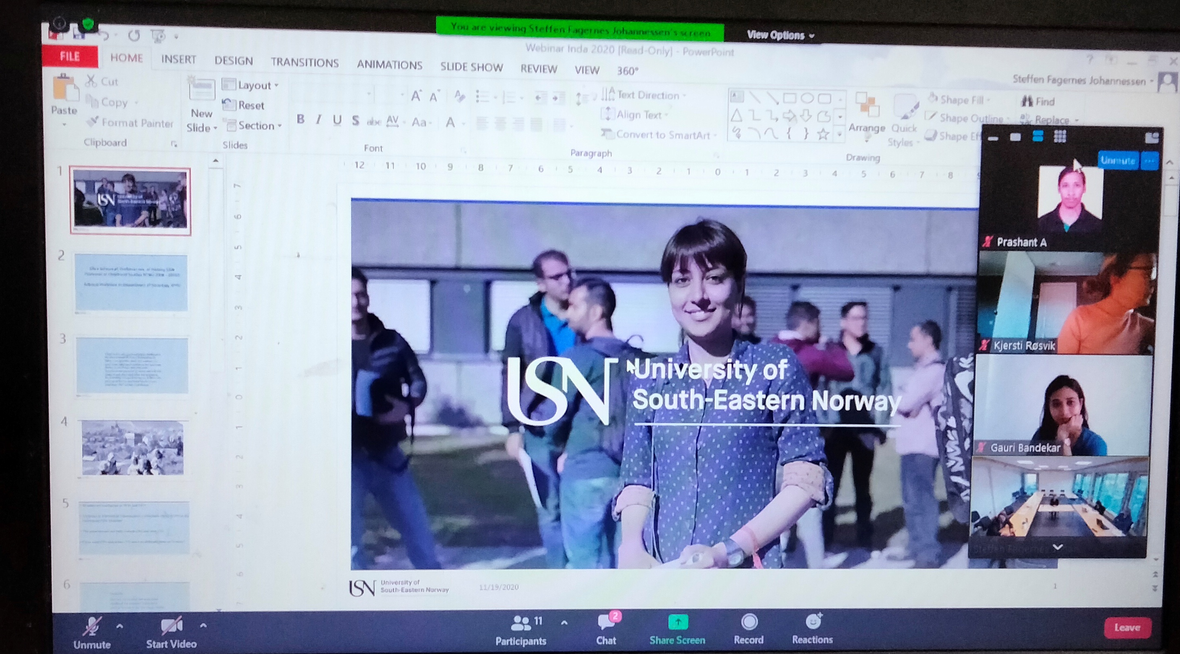Select slide 2 thumbnail
1180x654 pixels.
click(x=131, y=283)
